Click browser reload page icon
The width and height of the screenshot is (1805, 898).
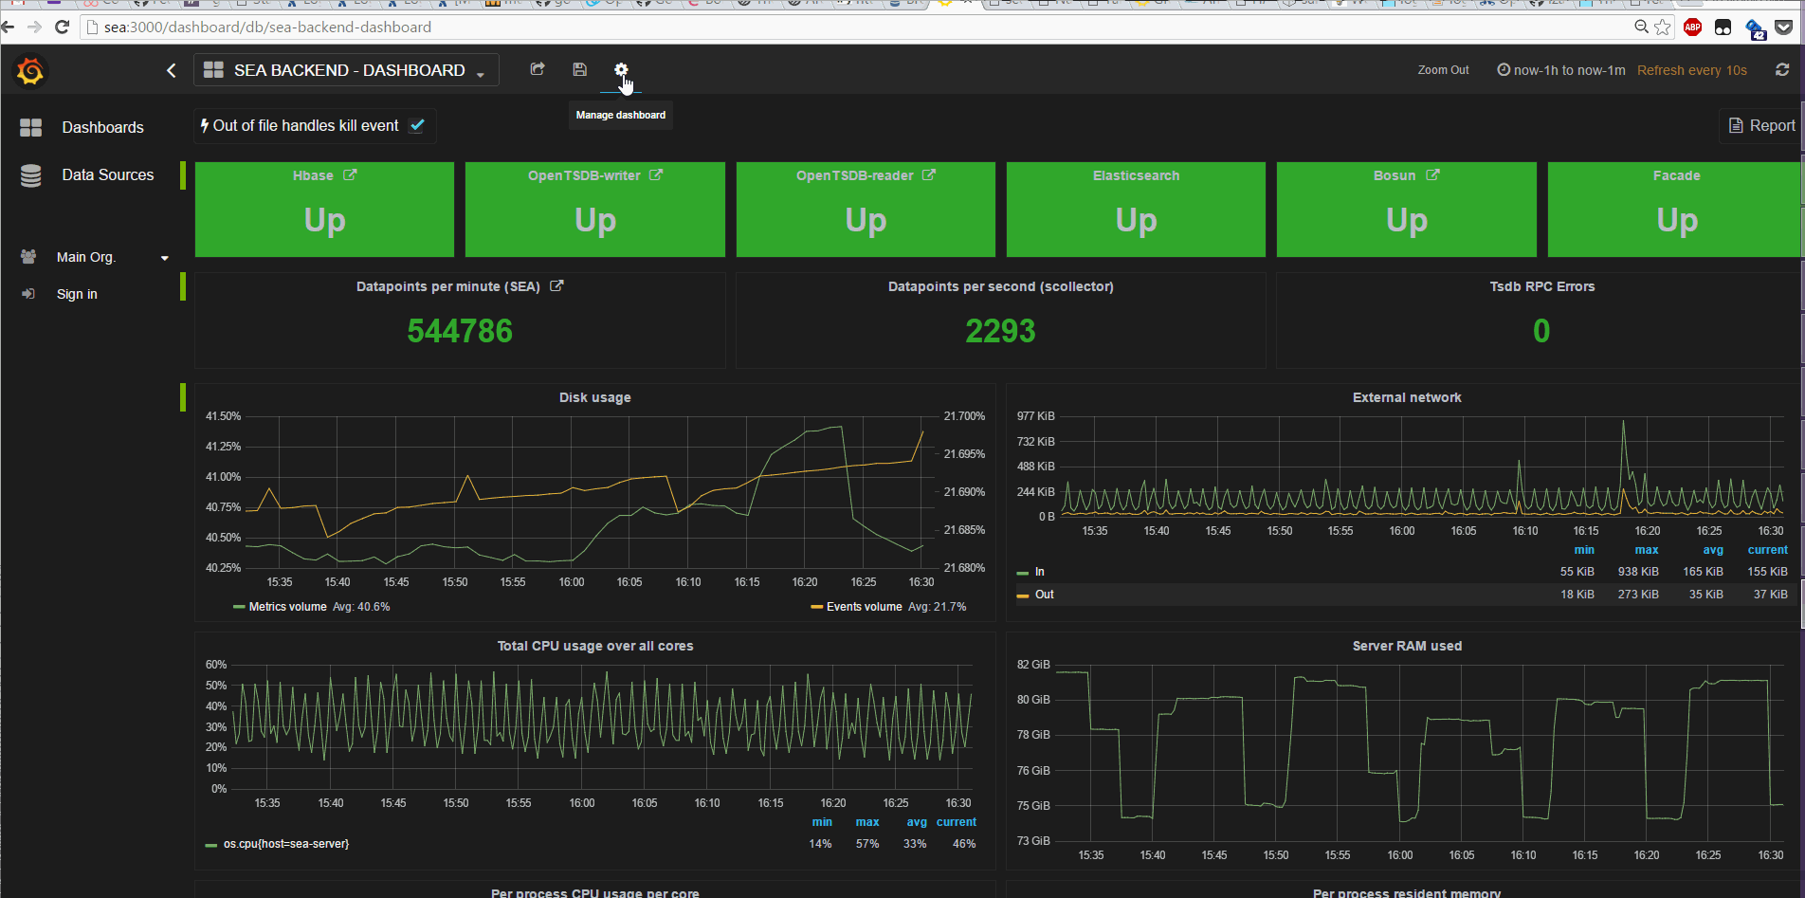(x=63, y=27)
